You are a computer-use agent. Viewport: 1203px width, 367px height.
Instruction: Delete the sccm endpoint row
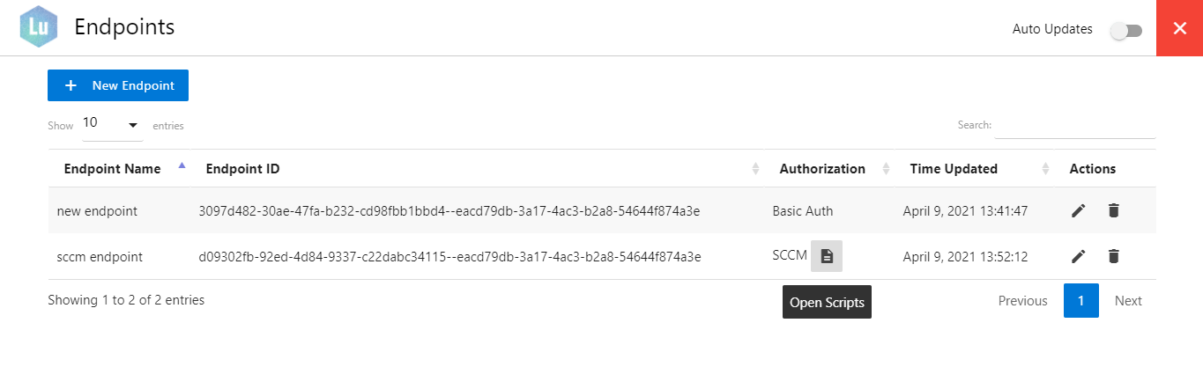coord(1113,256)
